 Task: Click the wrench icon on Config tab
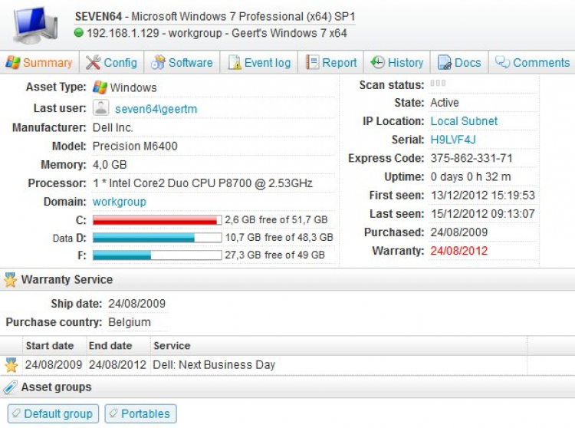tap(93, 63)
